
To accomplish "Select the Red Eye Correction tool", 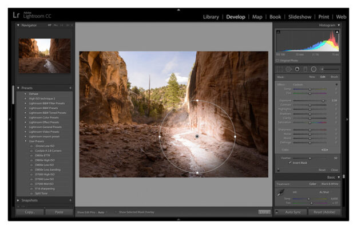I will (297, 69).
